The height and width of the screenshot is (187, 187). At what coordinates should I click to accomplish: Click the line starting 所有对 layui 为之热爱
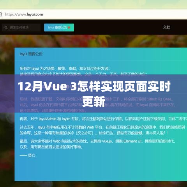pos(65,69)
